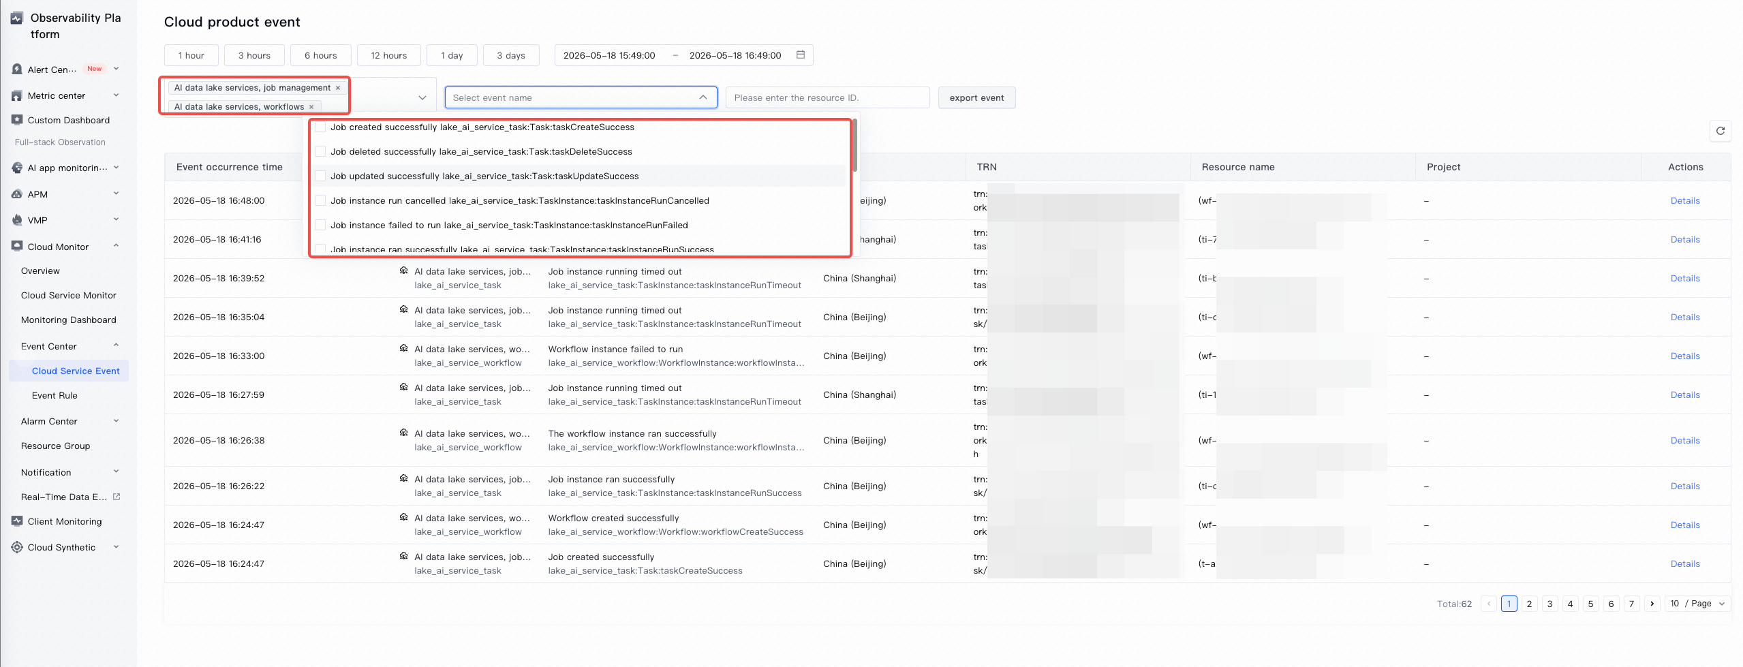Viewport: 1743px width, 667px height.
Task: Go to page 2 of results
Action: click(x=1529, y=604)
